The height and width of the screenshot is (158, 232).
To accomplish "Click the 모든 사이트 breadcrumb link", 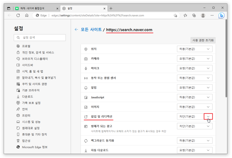I will pyautogui.click(x=91, y=30).
